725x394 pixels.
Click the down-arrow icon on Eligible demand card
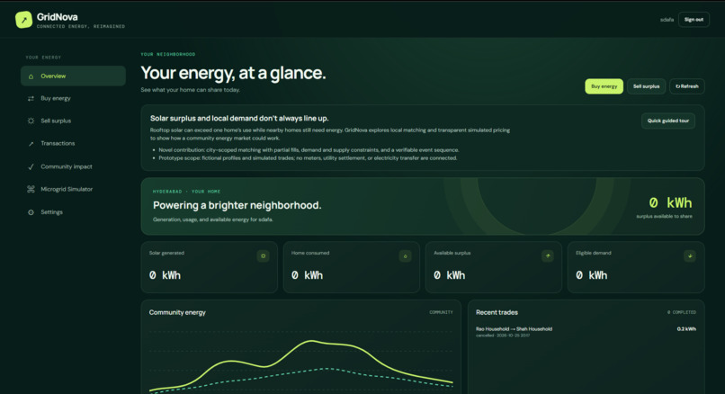click(x=690, y=255)
